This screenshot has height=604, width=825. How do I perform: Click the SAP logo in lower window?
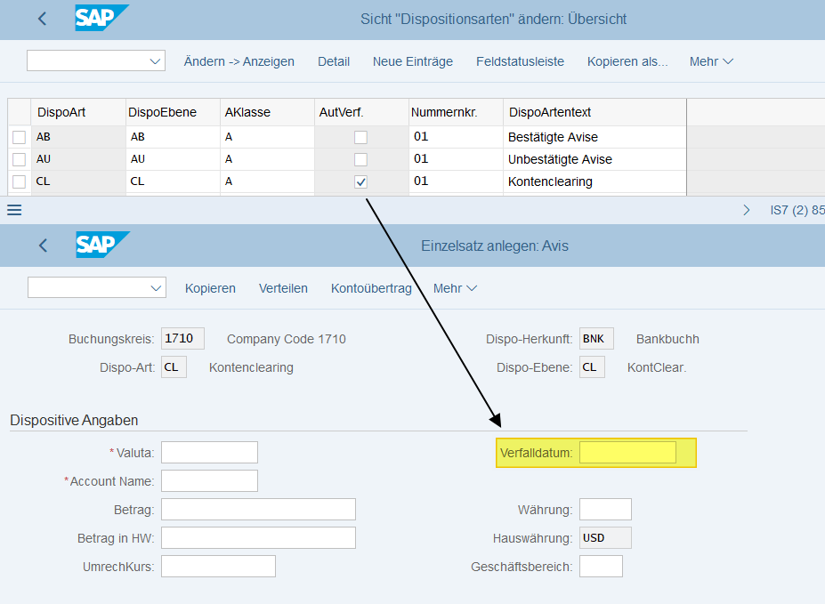coord(101,245)
